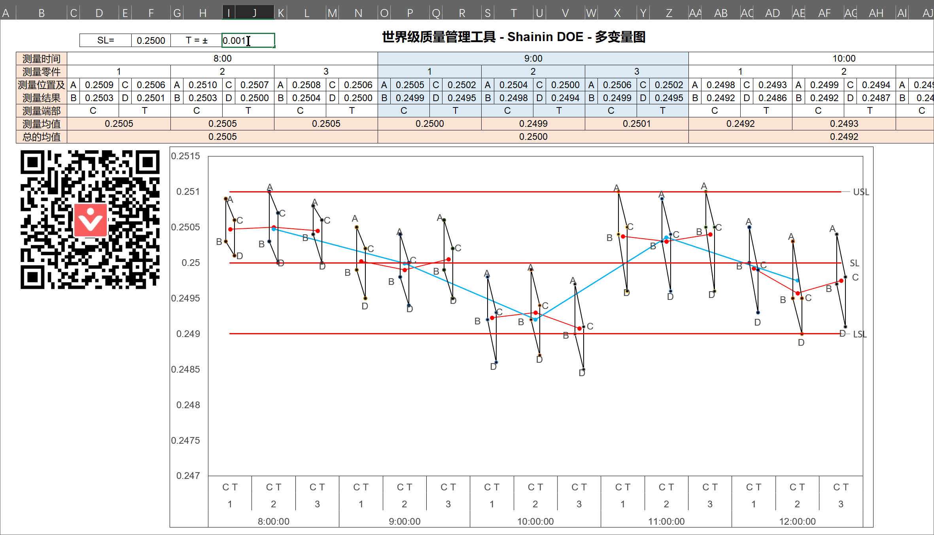The image size is (934, 535).
Task: Click the Shainin DOE title text
Action: [x=514, y=37]
